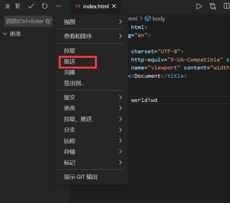Viewport: 230px width, 203px height.
Task: Expand the 标记 submenu
Action: tap(90, 163)
